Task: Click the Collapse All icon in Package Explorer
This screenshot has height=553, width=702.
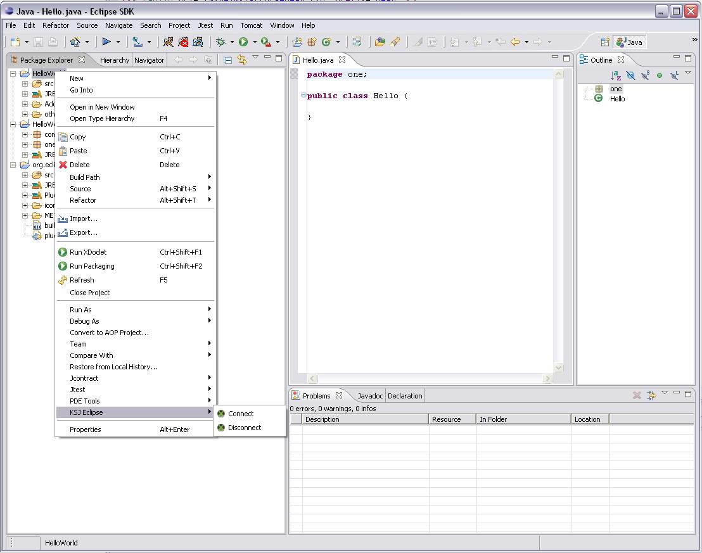Action: coord(228,60)
